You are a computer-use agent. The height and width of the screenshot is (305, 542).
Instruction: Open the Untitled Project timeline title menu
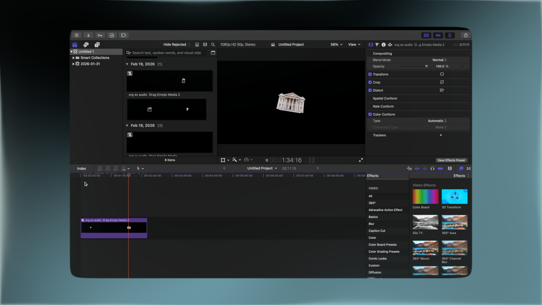pyautogui.click(x=262, y=168)
